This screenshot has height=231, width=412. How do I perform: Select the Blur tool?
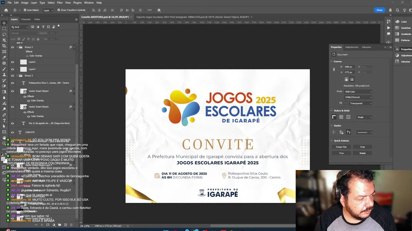click(x=4, y=98)
